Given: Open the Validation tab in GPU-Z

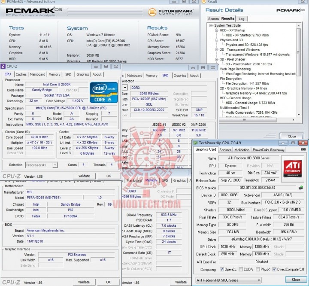Looking at the screenshot, I should pos(242,150).
